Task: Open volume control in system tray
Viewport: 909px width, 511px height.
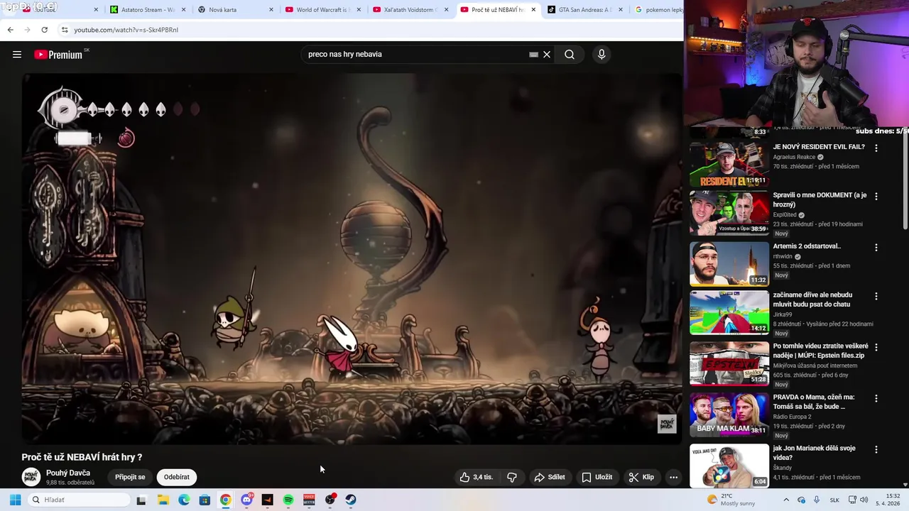Action: pos(864,500)
